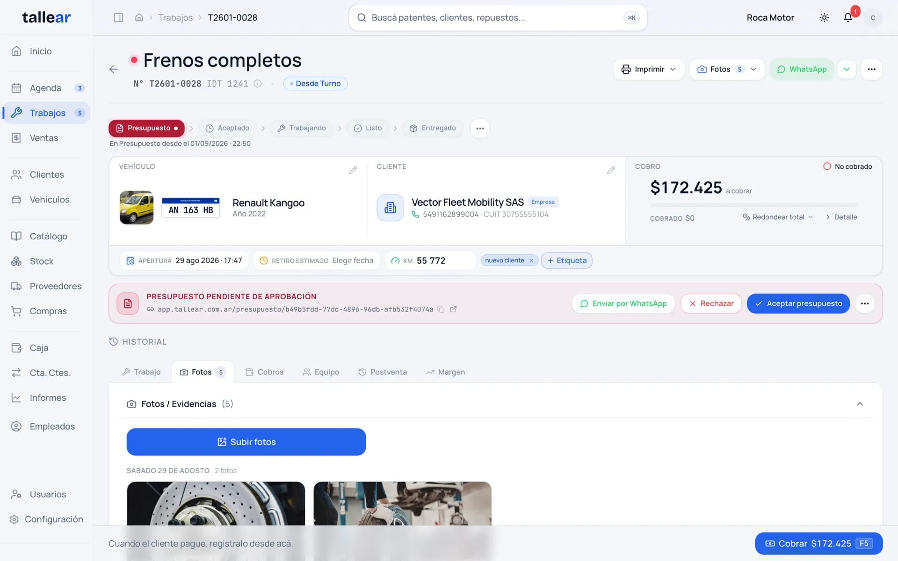This screenshot has width=898, height=561.
Task: Click Cobrar $172.425 button
Action: pos(818,543)
